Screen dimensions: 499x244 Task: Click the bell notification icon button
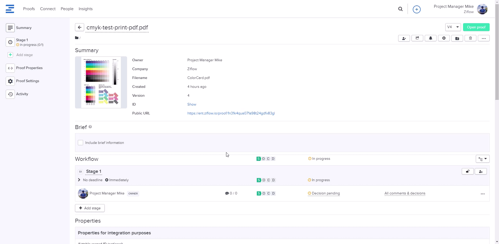click(431, 38)
